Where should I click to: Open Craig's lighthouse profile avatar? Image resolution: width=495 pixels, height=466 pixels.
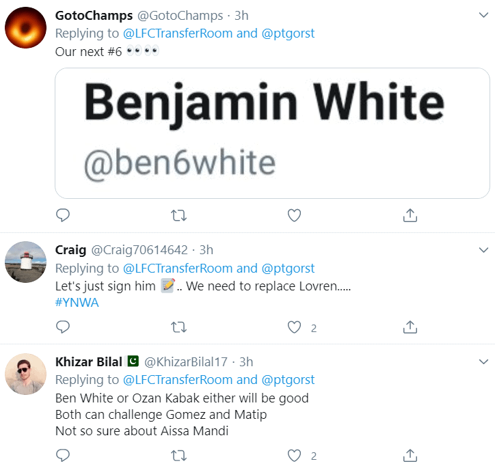pos(25,262)
